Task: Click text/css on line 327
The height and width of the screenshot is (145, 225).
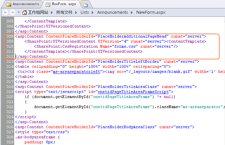Action: [55, 132]
